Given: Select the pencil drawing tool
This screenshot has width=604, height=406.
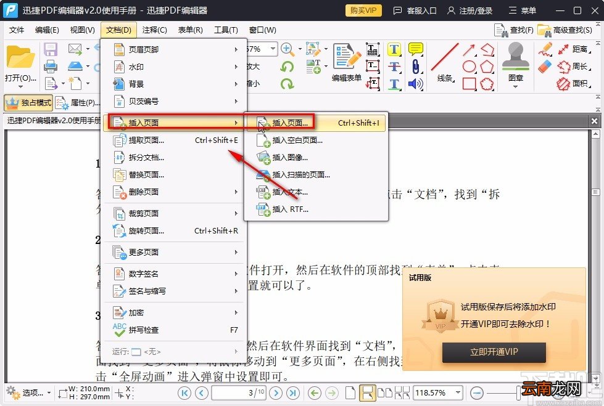Looking at the screenshot, I should coord(545,50).
